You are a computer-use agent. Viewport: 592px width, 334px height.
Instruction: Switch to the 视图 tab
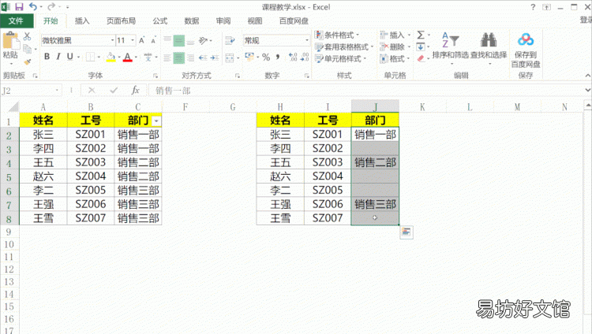click(x=255, y=20)
